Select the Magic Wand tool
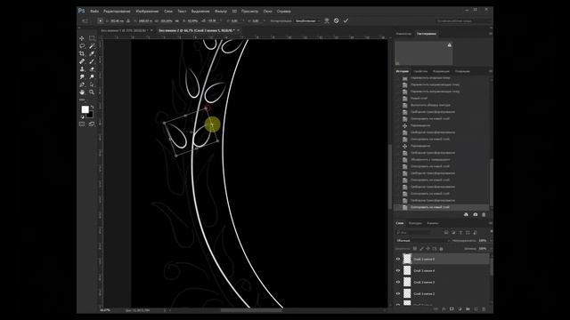This screenshot has height=320, width=570. (92, 45)
